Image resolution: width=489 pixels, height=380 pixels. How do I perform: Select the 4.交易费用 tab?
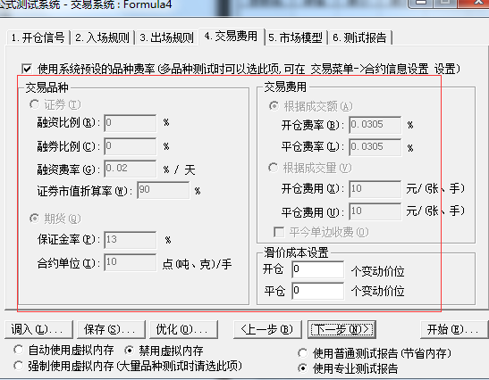pyautogui.click(x=231, y=37)
